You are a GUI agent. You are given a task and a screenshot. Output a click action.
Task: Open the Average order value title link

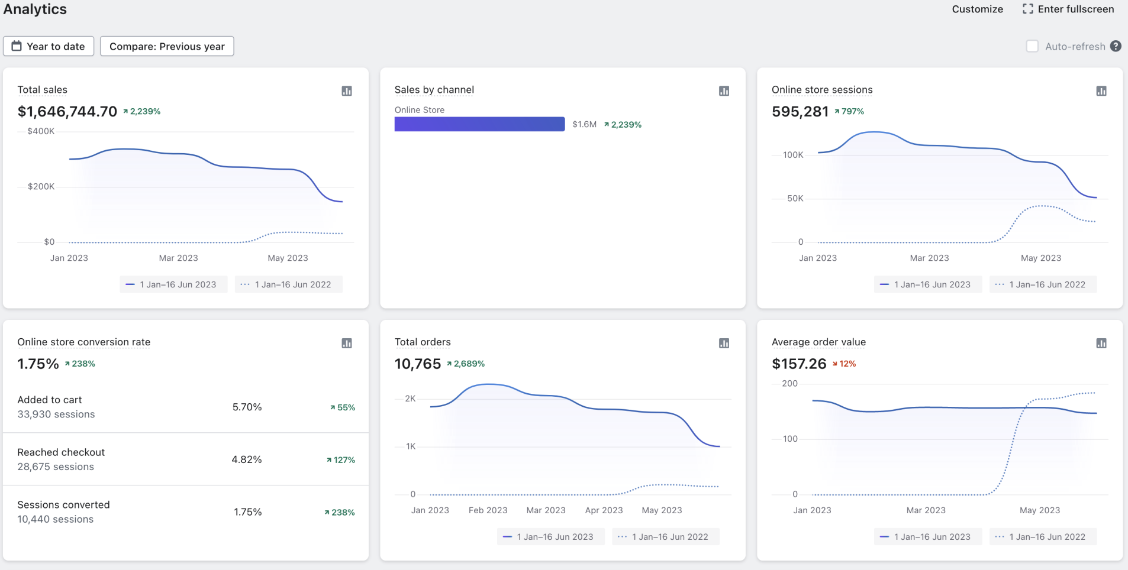click(818, 342)
